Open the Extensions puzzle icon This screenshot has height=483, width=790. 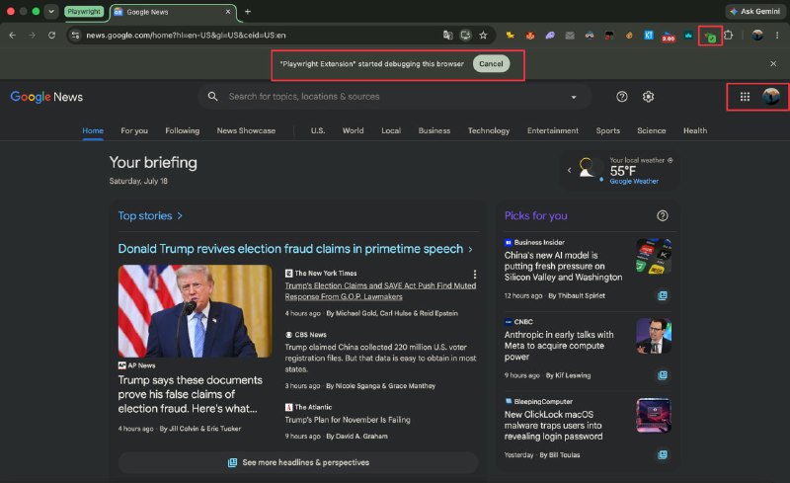[729, 36]
